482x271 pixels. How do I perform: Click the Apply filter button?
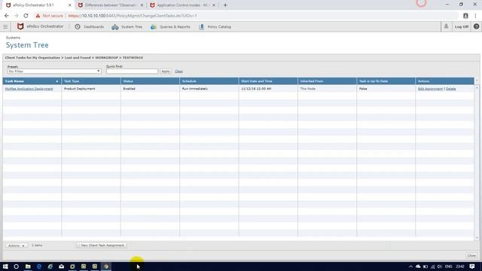pyautogui.click(x=166, y=72)
